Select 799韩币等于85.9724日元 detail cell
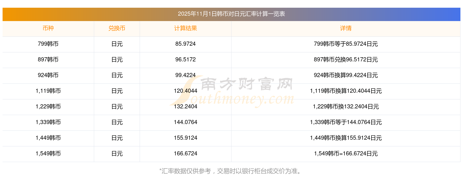463x179 pixels. point(346,44)
